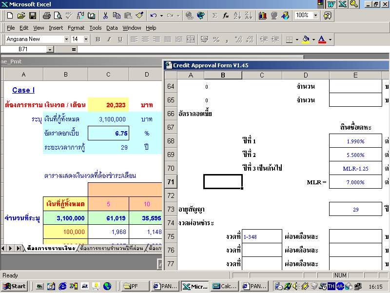The width and height of the screenshot is (390, 293).
Task: Open the File menu
Action: coord(11,28)
